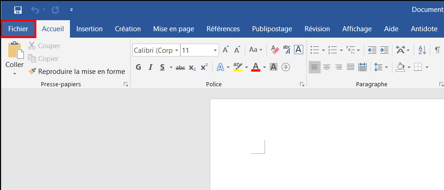
Task: Click the abc phonetic guide icon
Action: [287, 50]
